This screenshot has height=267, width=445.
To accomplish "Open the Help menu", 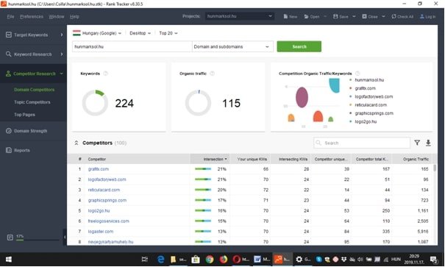I will (x=74, y=16).
